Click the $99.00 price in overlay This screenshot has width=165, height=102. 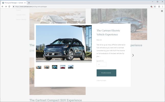[99, 40]
